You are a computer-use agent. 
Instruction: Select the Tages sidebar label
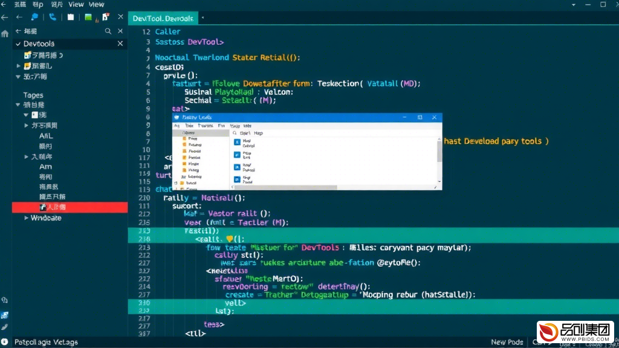click(33, 95)
